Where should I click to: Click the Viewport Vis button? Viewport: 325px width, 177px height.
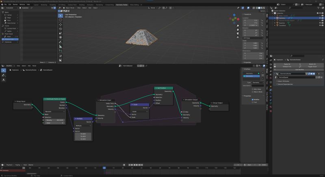(287, 67)
